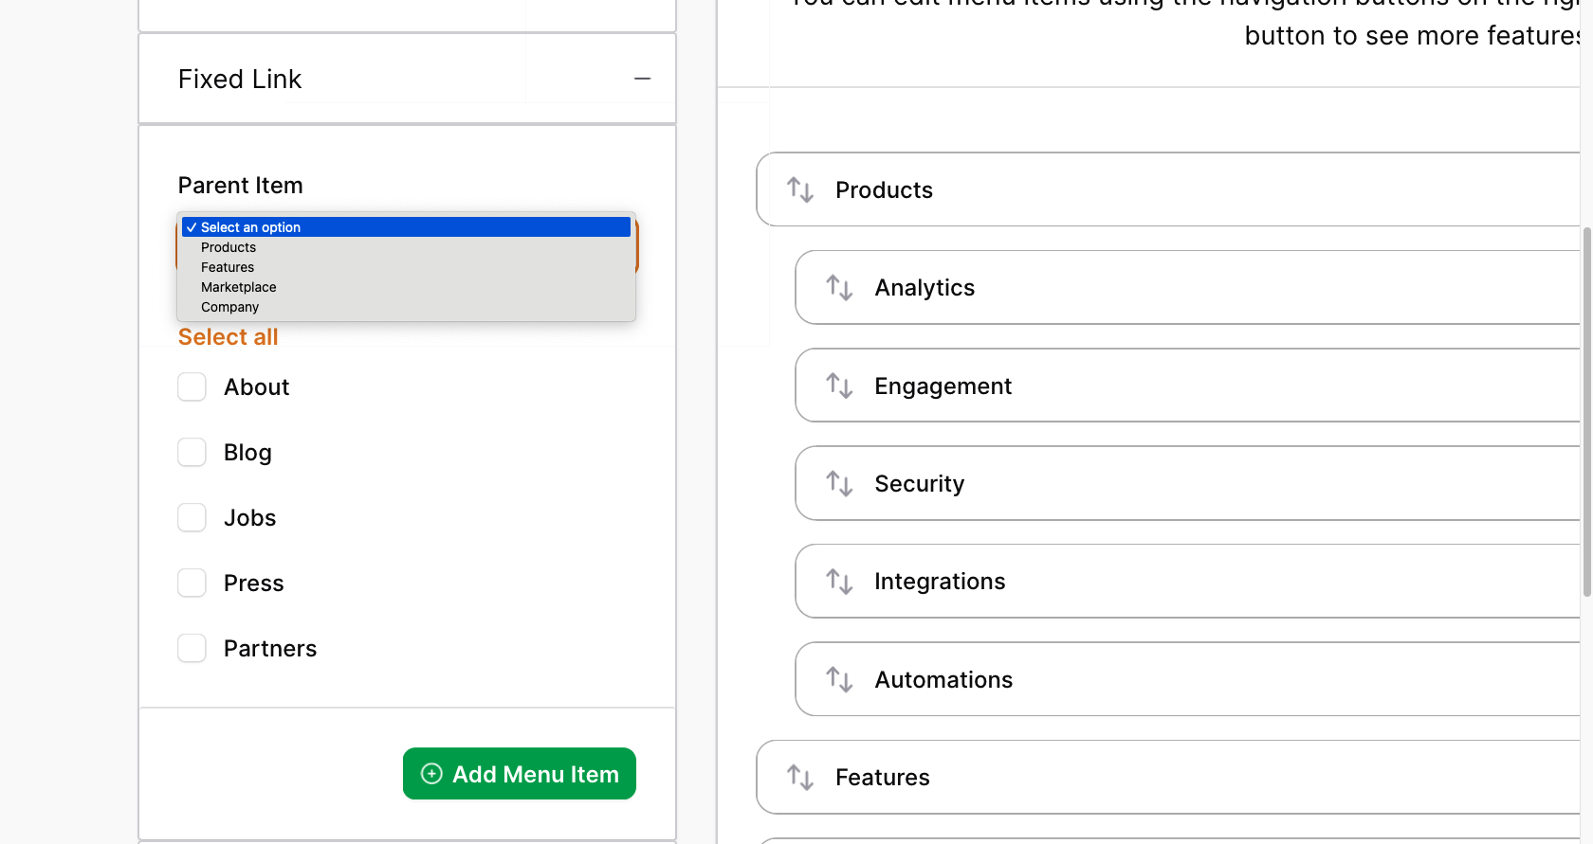
Task: Check the Press checkbox
Action: coord(192,583)
